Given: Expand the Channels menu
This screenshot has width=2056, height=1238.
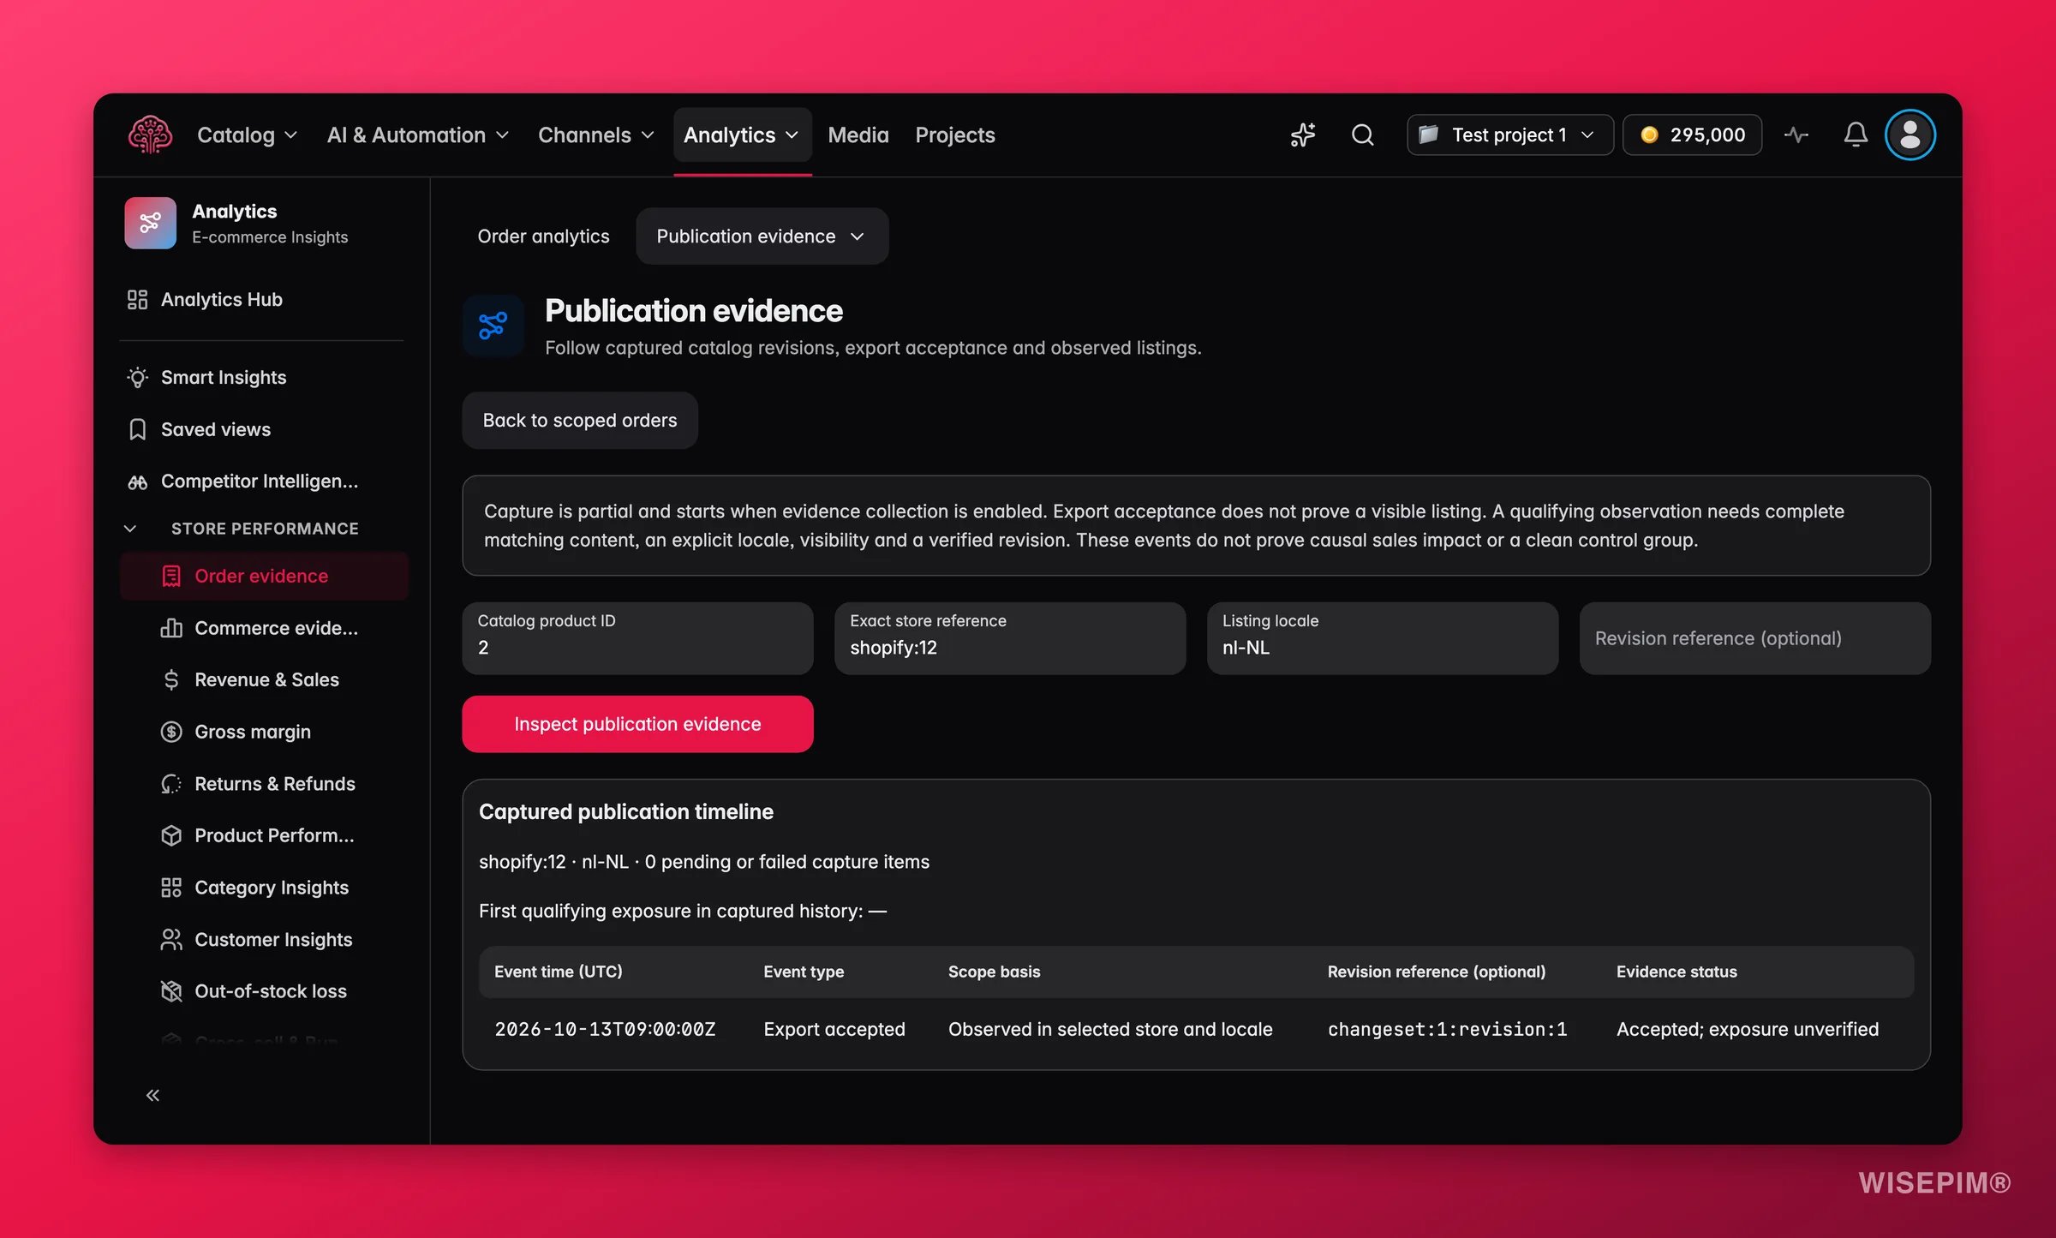Looking at the screenshot, I should [x=595, y=135].
